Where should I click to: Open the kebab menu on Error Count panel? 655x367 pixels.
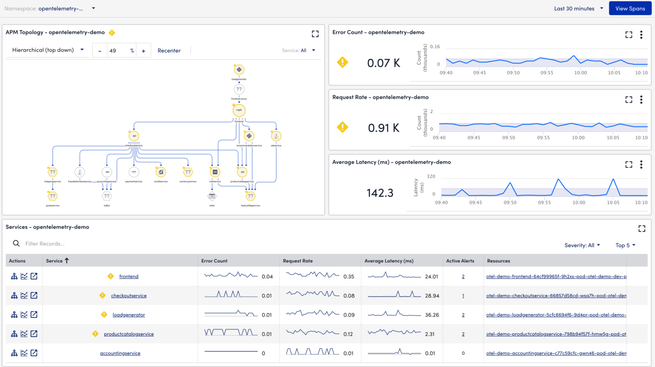(641, 35)
